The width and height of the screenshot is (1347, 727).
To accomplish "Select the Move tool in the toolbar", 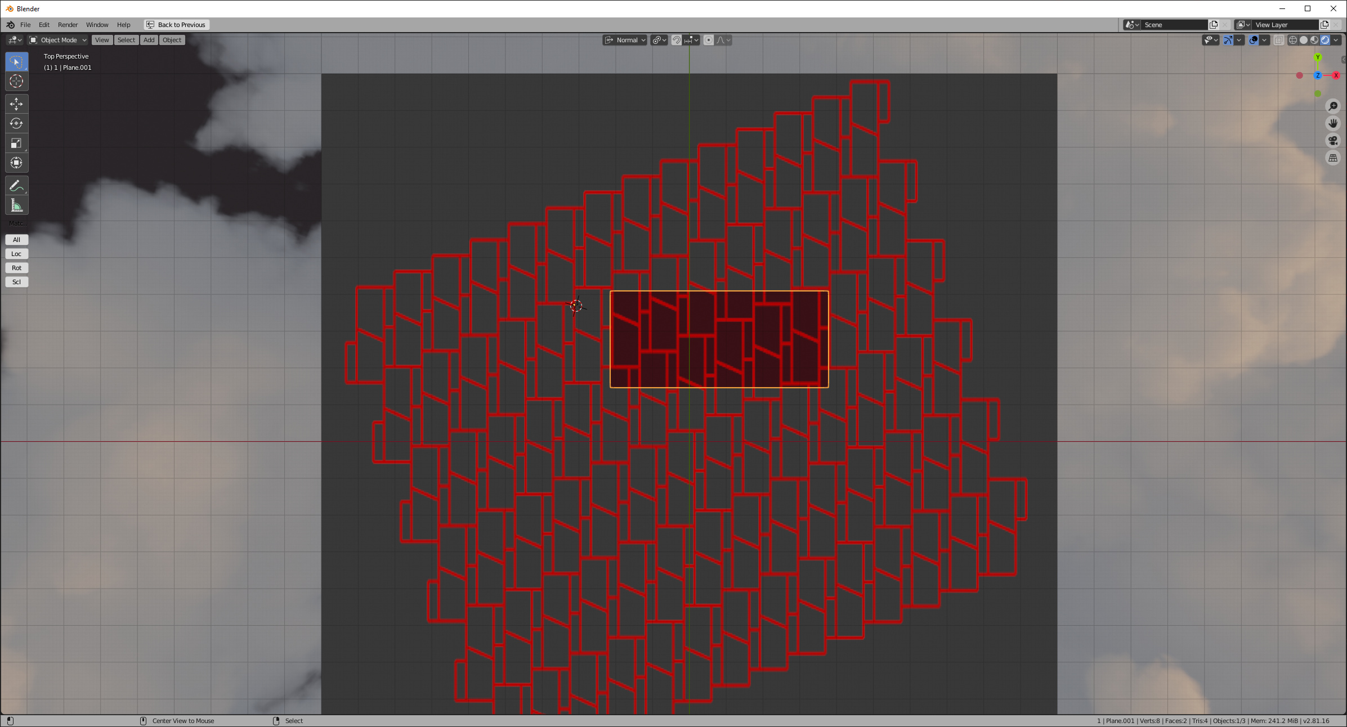I will click(x=16, y=104).
